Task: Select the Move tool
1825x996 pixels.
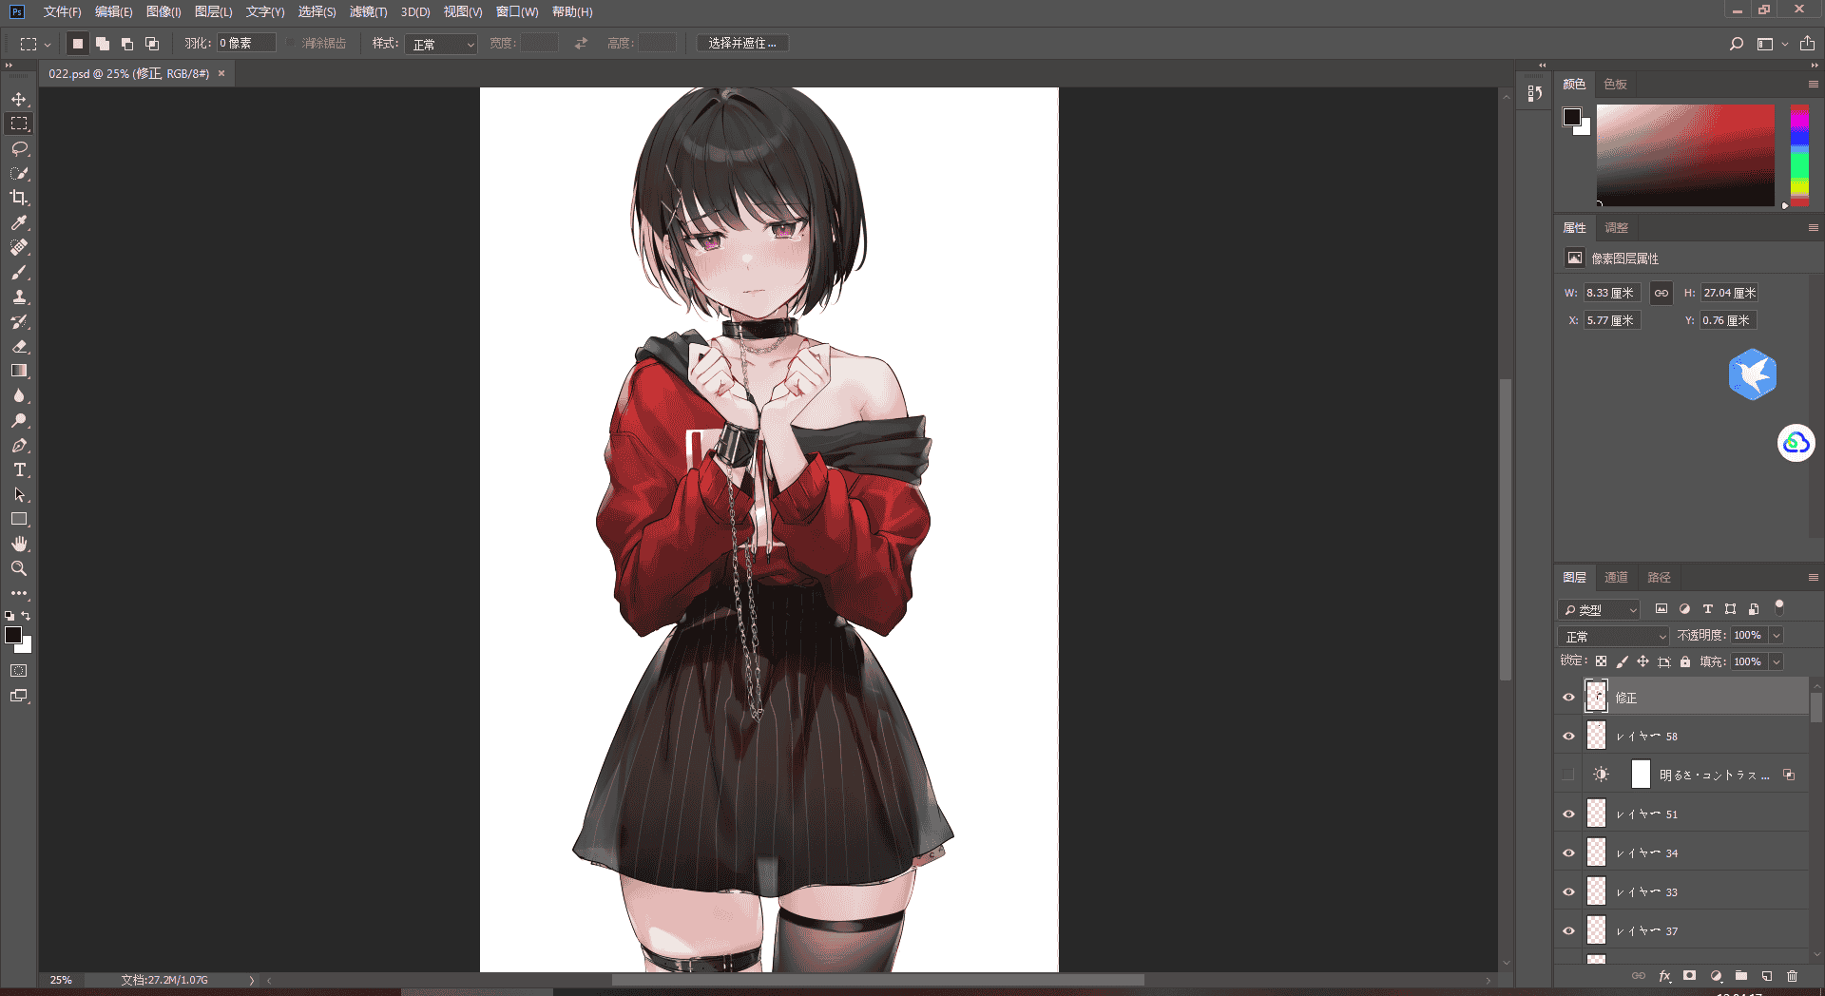Action: pyautogui.click(x=19, y=99)
